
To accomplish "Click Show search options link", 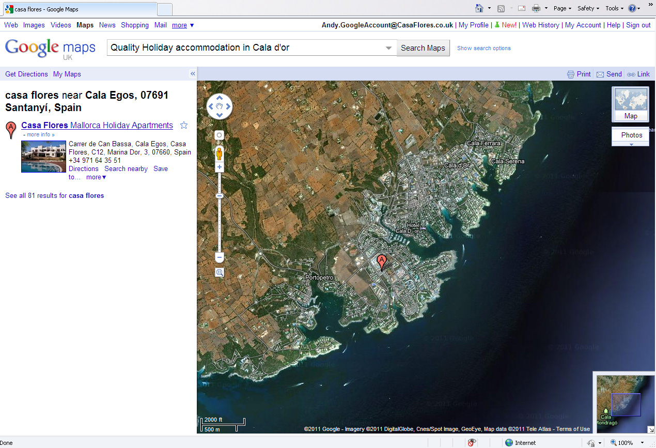I will coord(484,48).
